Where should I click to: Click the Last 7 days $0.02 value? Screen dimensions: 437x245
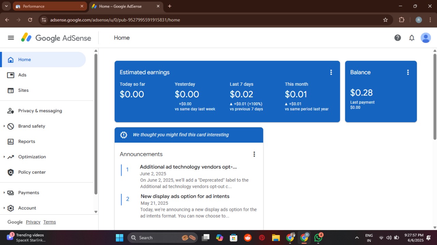[241, 94]
